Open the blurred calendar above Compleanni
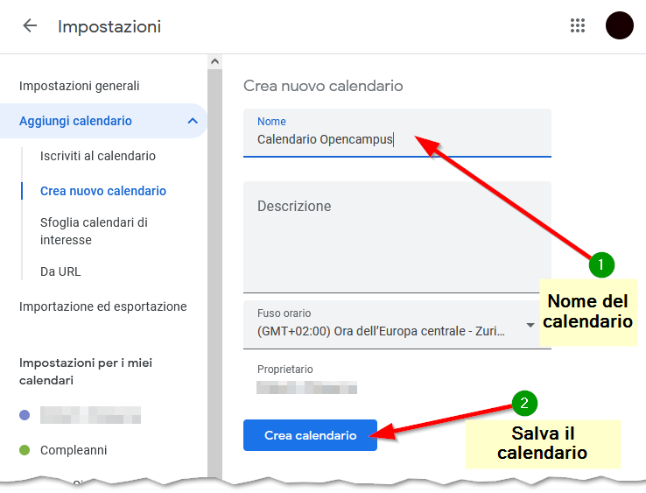646x493 pixels. tap(90, 415)
